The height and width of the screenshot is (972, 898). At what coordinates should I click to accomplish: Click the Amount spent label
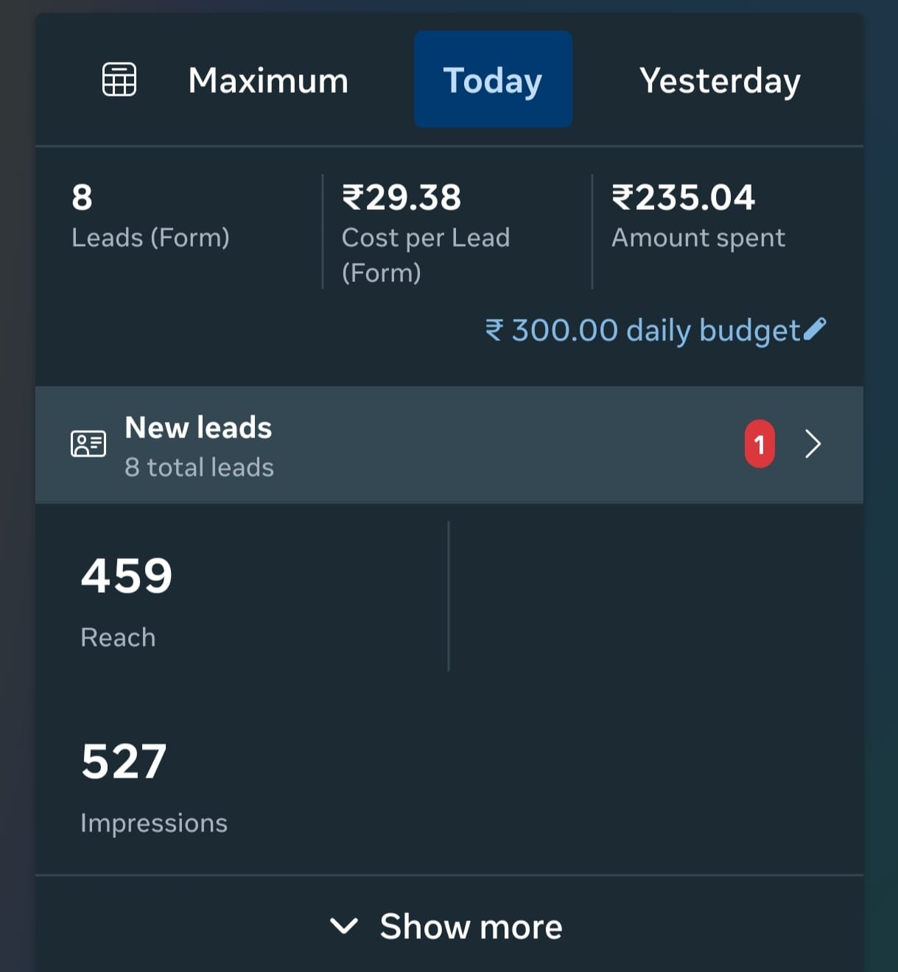point(698,238)
